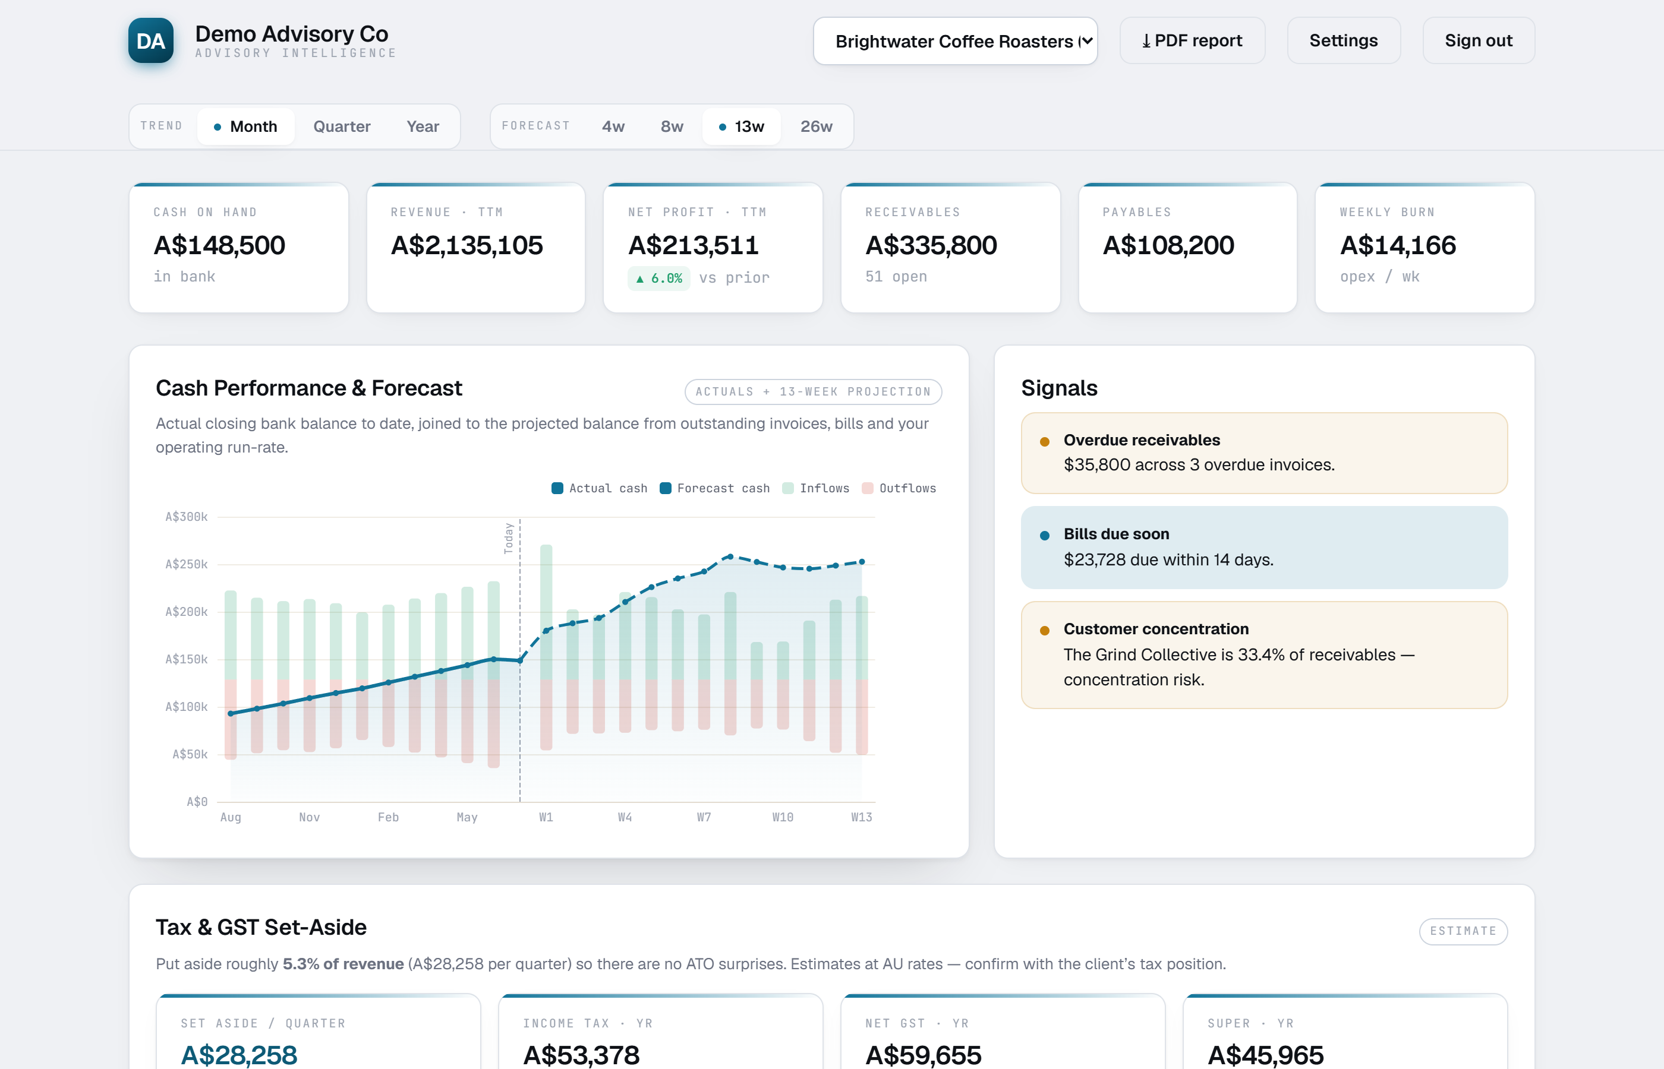Click the W1 forecast data point
The height and width of the screenshot is (1069, 1664).
coord(546,630)
